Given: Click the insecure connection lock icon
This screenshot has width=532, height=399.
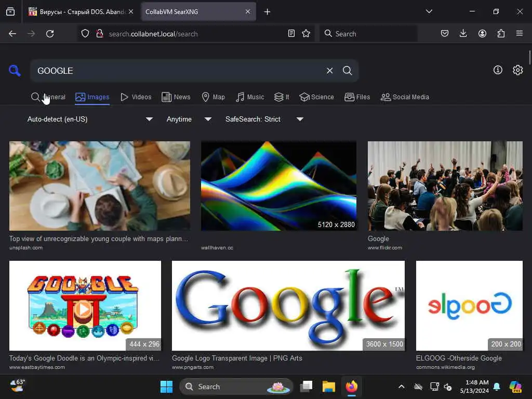Looking at the screenshot, I should (100, 34).
